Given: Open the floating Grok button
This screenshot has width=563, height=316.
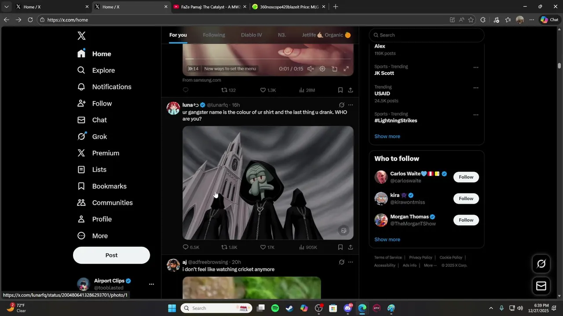Looking at the screenshot, I should (x=541, y=264).
